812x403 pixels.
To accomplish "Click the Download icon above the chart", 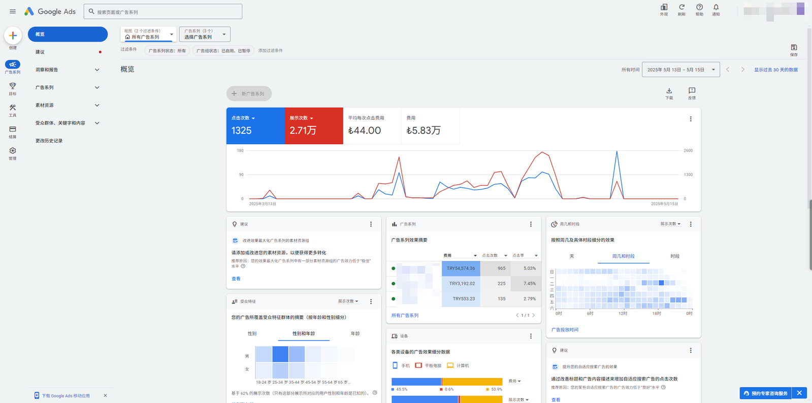I will tap(669, 91).
